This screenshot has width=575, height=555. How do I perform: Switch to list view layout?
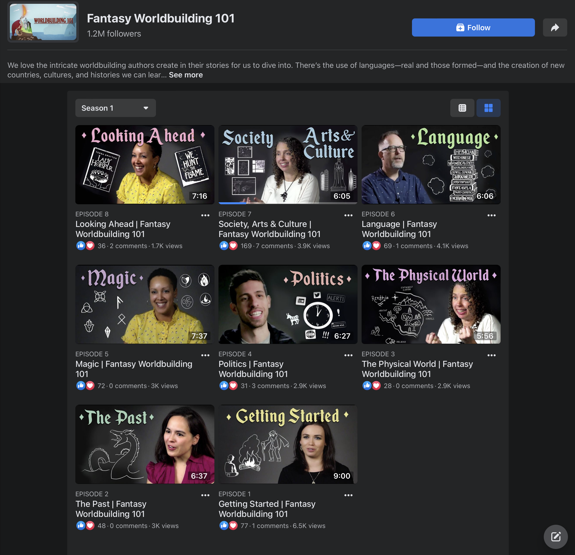(462, 108)
